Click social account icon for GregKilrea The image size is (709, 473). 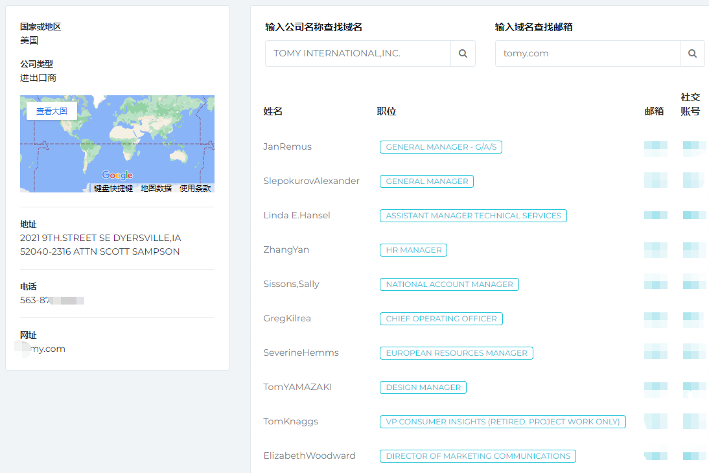click(x=693, y=319)
